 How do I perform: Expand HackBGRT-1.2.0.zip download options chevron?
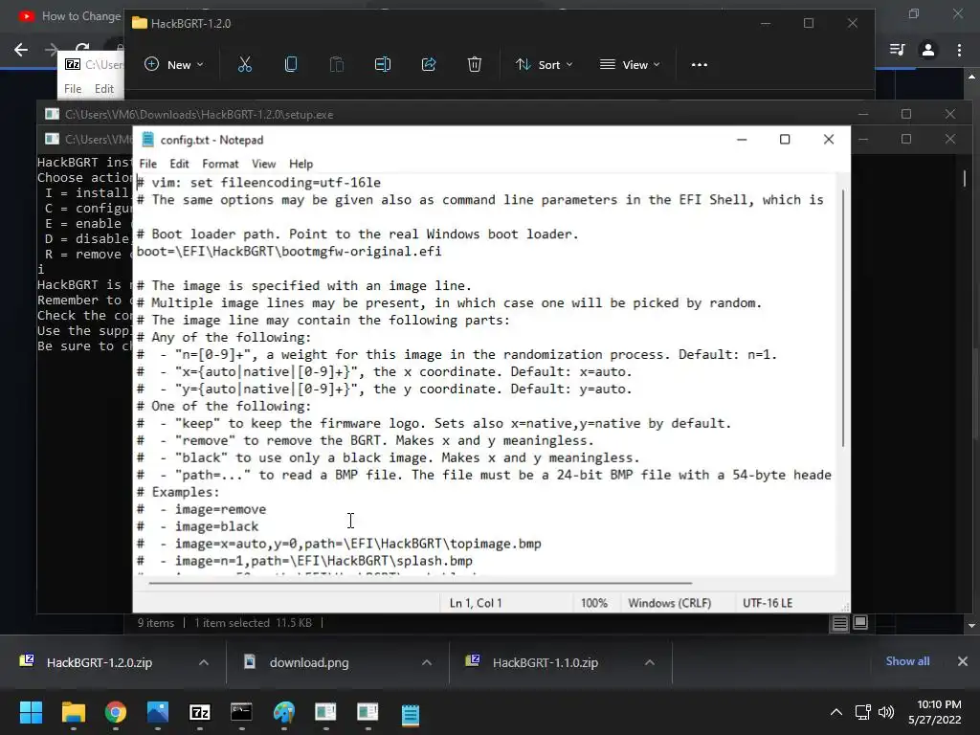(x=204, y=662)
